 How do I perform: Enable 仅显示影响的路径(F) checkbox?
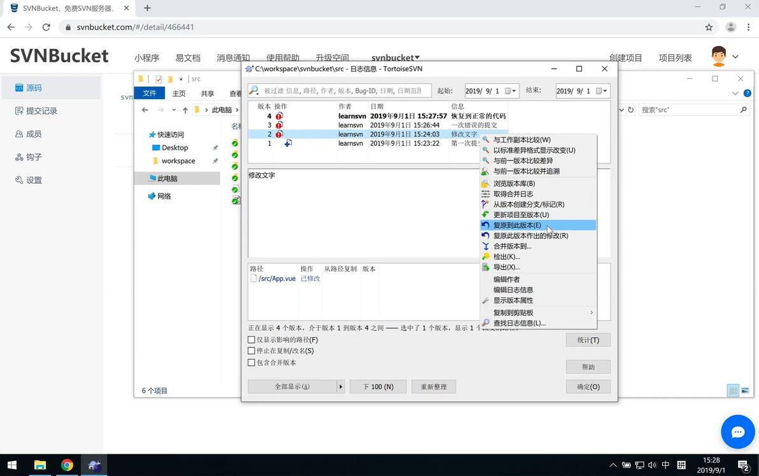[252, 340]
